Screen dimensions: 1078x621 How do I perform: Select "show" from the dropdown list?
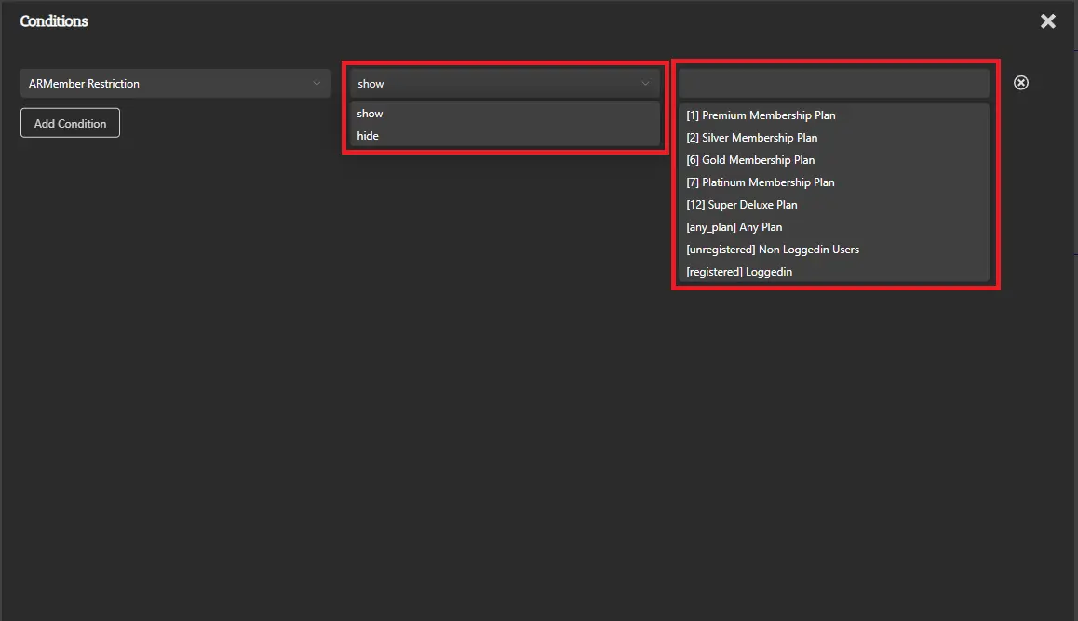tap(371, 114)
